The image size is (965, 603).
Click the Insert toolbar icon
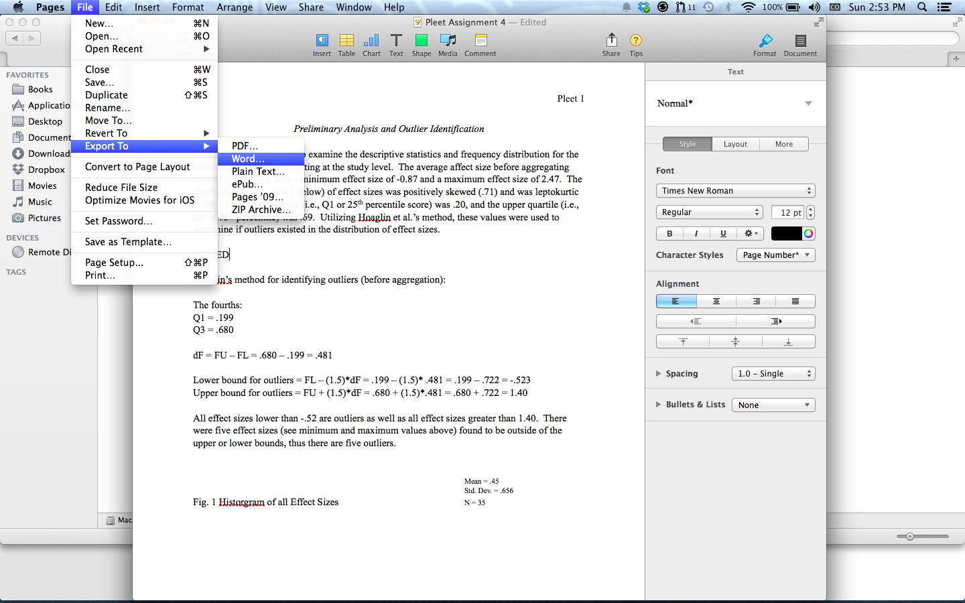pos(322,42)
